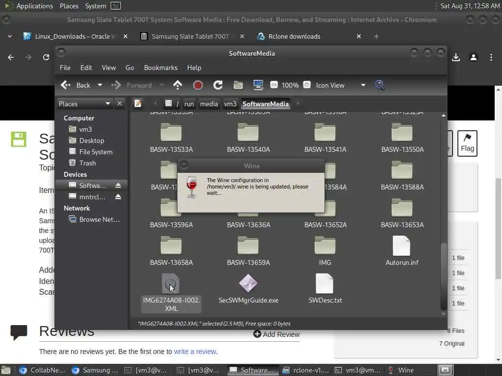
Task: Select the SecSWMgrGuide.exe file
Action: [x=249, y=289]
